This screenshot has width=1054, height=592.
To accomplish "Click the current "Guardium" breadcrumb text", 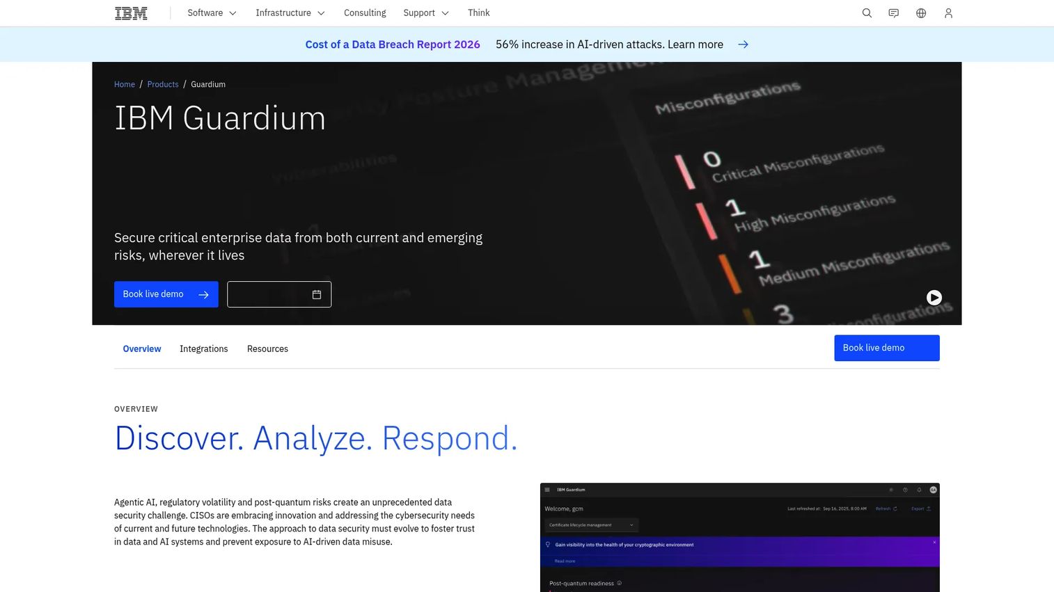I will coord(208,84).
